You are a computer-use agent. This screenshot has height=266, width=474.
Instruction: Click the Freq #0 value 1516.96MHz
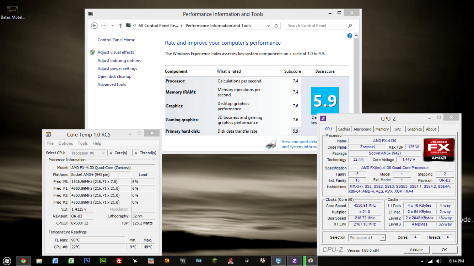point(100,182)
